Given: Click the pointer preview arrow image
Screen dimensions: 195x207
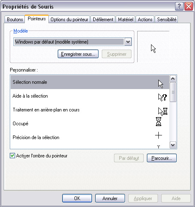Looking at the screenshot, I should [153, 48].
